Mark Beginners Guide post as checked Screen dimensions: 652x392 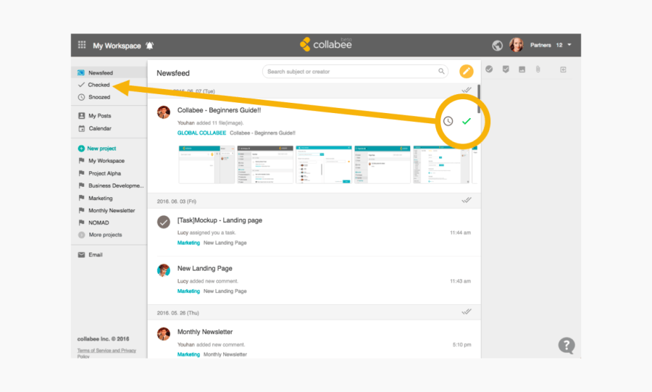click(467, 121)
